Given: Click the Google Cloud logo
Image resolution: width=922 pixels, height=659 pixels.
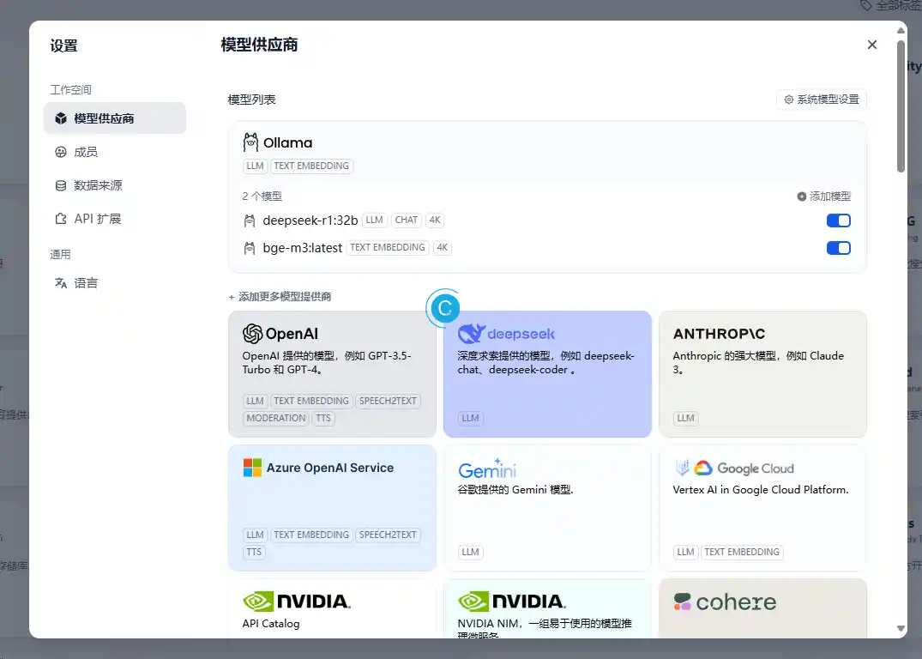Looking at the screenshot, I should click(x=735, y=469).
